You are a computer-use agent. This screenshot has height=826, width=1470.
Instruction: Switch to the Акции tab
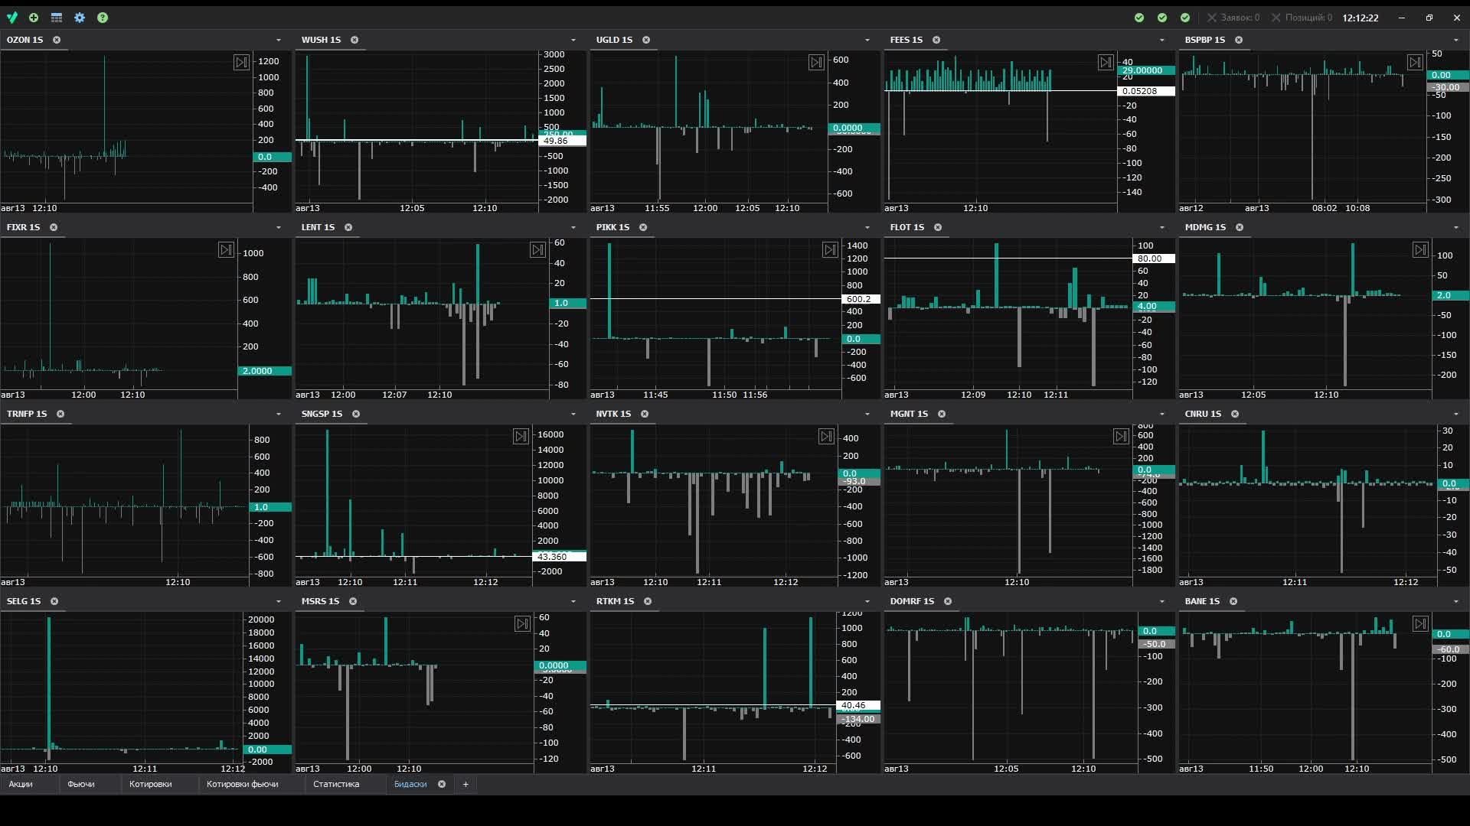(x=21, y=784)
